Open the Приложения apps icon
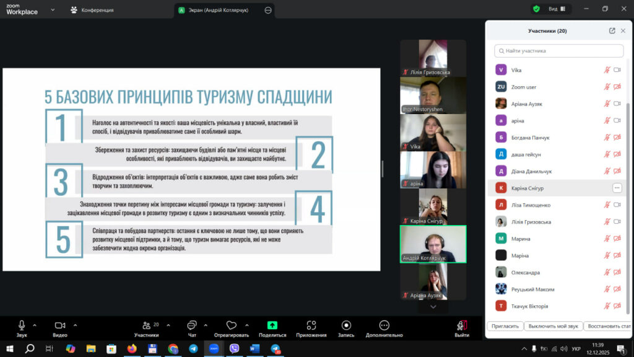This screenshot has width=634, height=357. (311, 325)
